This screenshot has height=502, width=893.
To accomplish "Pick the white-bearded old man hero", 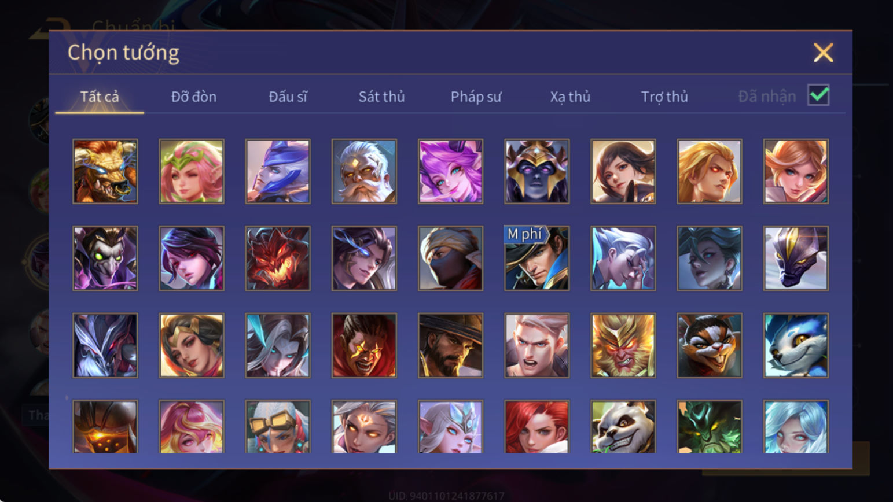I will [x=364, y=171].
